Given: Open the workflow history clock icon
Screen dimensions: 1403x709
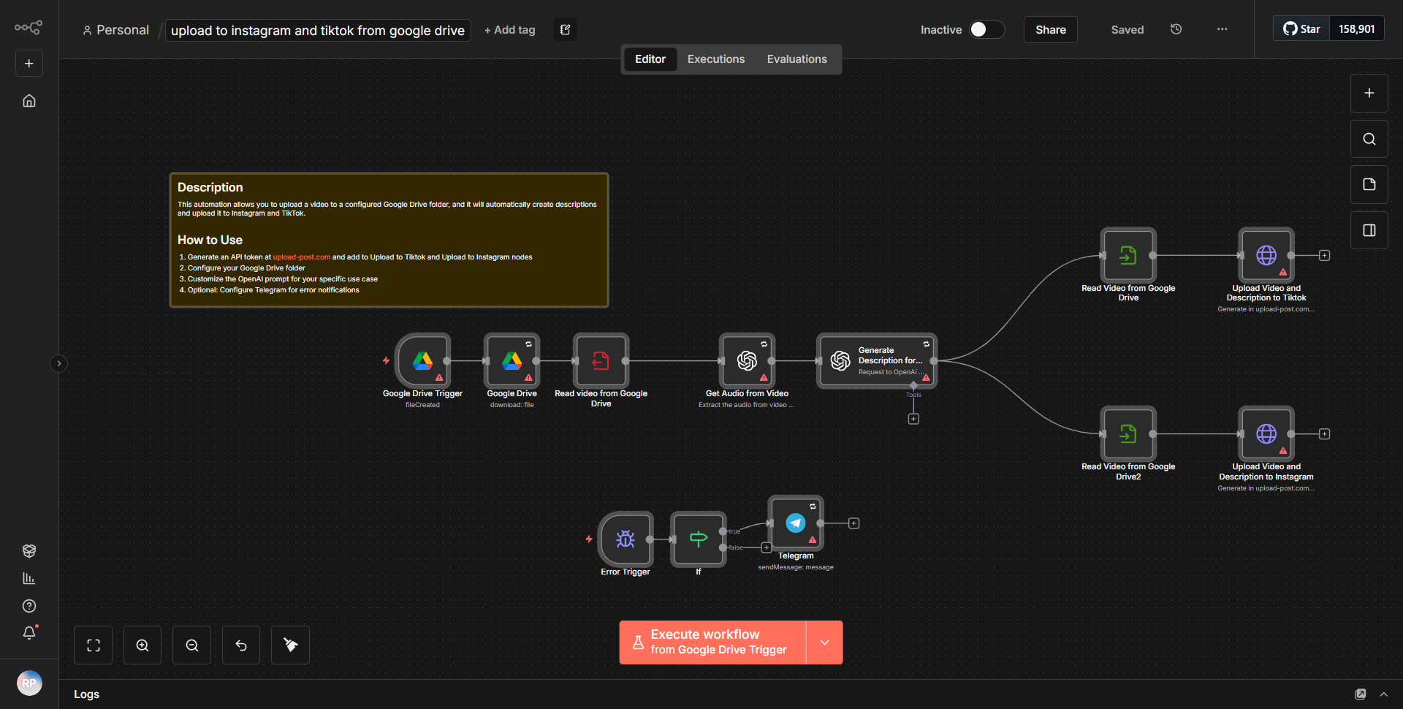Looking at the screenshot, I should [x=1176, y=29].
